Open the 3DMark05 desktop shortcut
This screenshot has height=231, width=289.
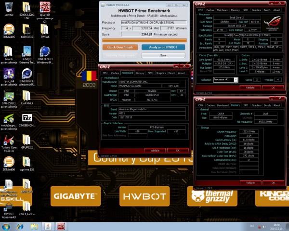click(9, 31)
